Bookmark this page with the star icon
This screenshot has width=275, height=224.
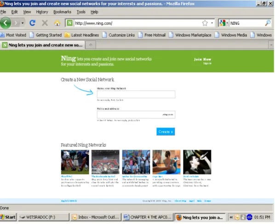205,23
